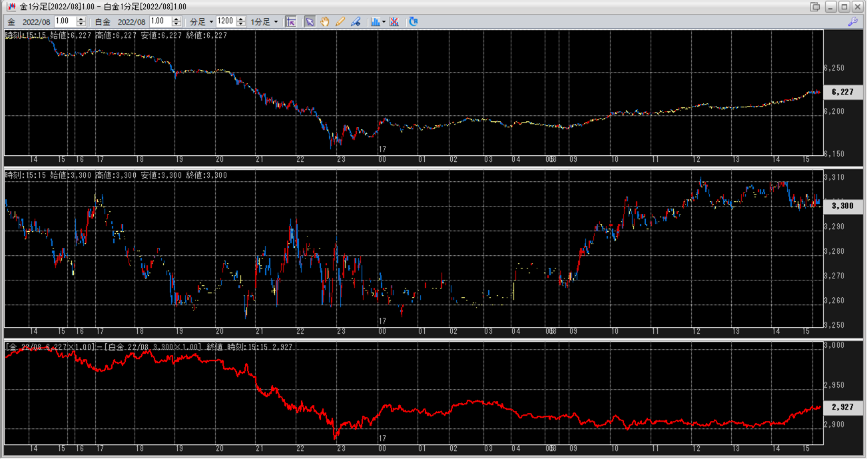Click the 3,300 platinum price label
This screenshot has width=867, height=459.
click(842, 207)
